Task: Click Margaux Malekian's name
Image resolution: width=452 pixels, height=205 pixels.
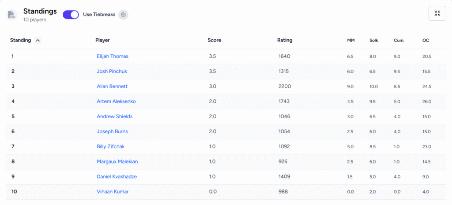Action: tap(117, 161)
